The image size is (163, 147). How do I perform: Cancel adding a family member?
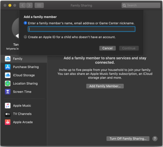107,48
